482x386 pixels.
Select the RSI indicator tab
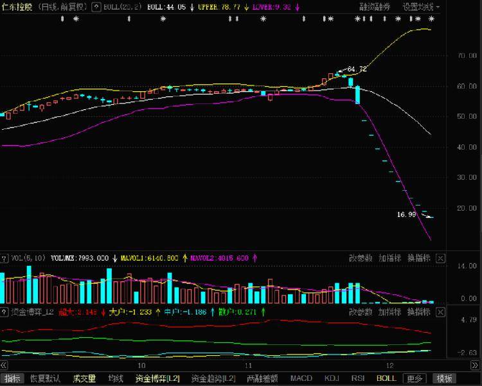click(x=359, y=379)
